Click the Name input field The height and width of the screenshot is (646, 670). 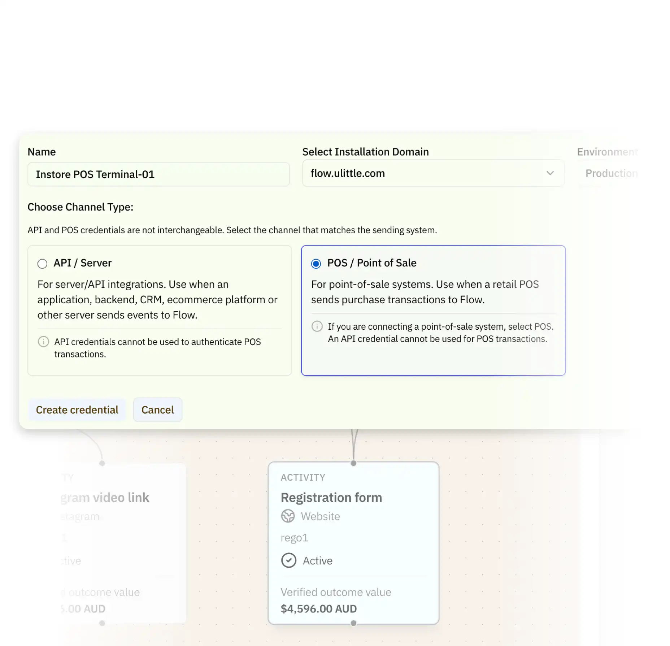click(x=158, y=174)
